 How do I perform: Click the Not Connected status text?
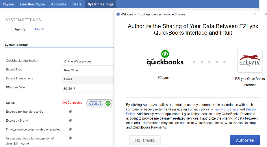(72, 103)
